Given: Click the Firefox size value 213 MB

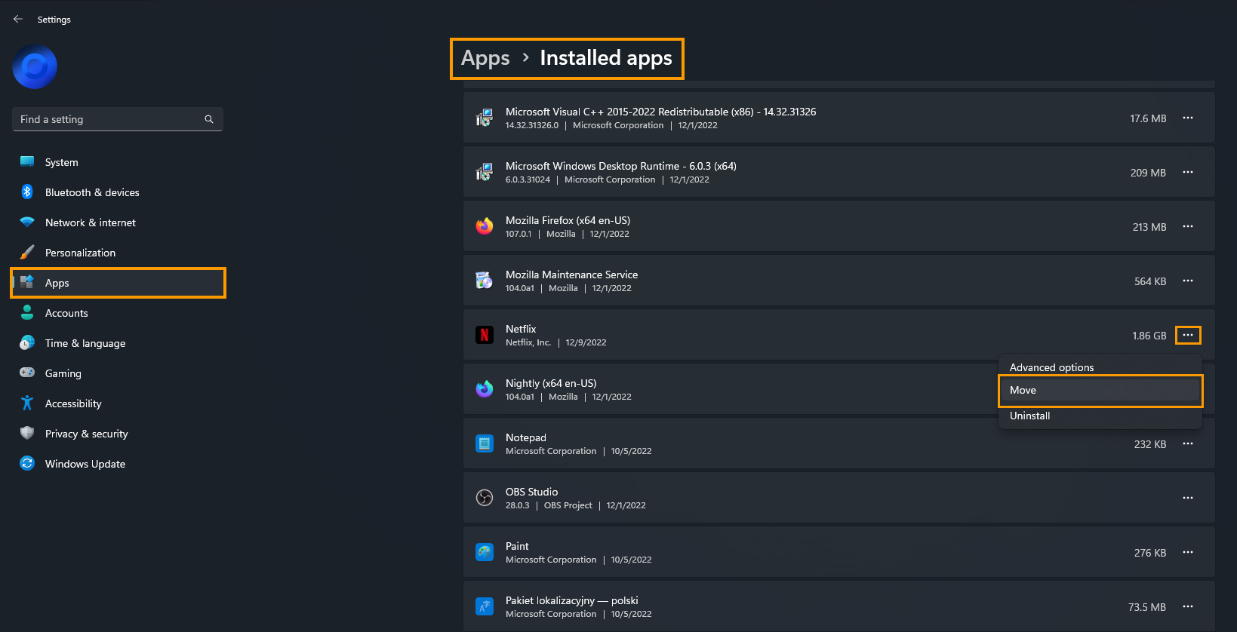Looking at the screenshot, I should pos(1149,227).
